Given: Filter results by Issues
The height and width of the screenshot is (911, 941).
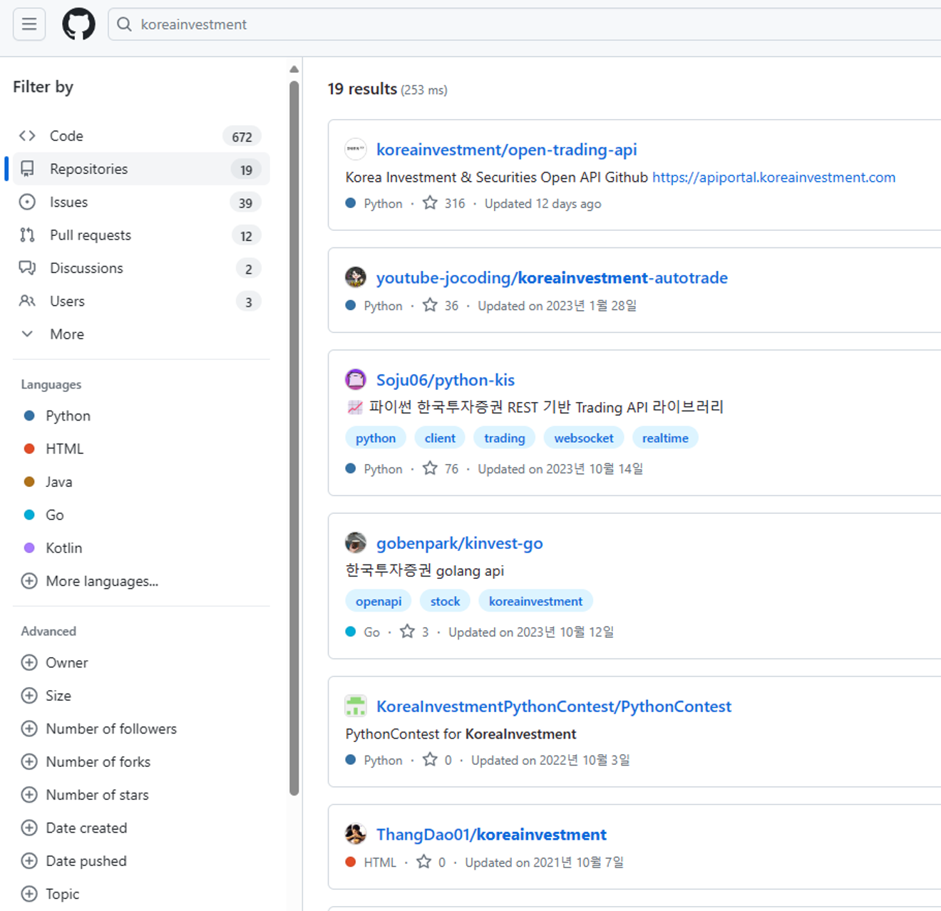Looking at the screenshot, I should click(141, 202).
